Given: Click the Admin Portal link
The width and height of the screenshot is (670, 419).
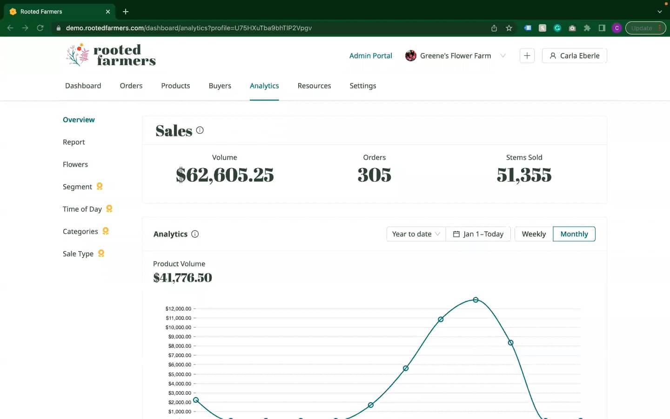Looking at the screenshot, I should pyautogui.click(x=371, y=56).
